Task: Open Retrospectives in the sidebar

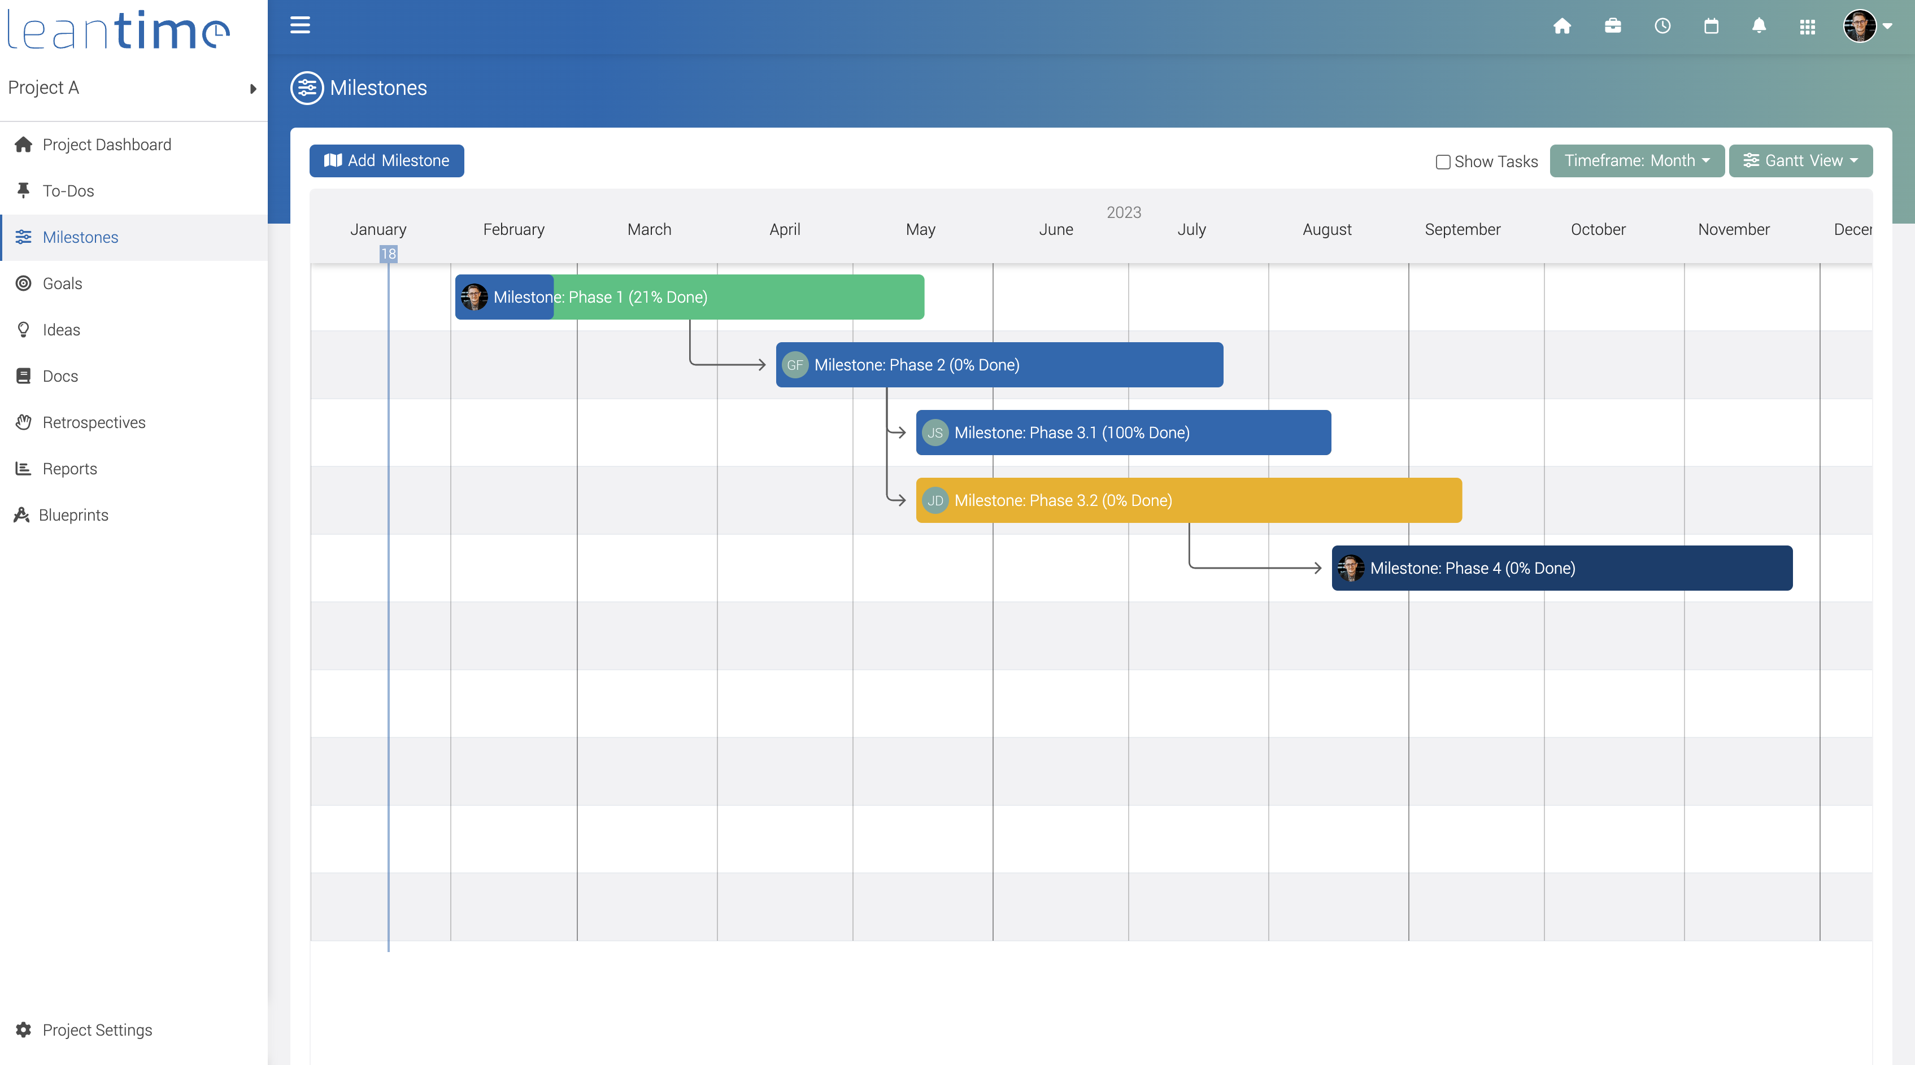Action: coord(94,422)
